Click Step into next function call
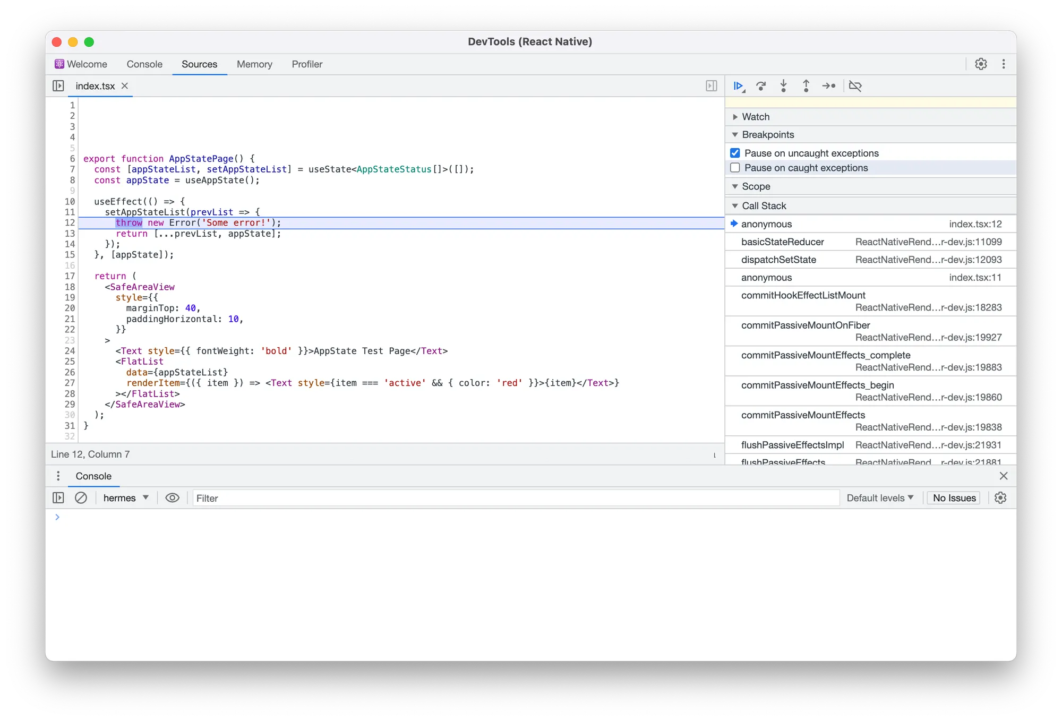Screen dimensions: 1062x721 783,86
